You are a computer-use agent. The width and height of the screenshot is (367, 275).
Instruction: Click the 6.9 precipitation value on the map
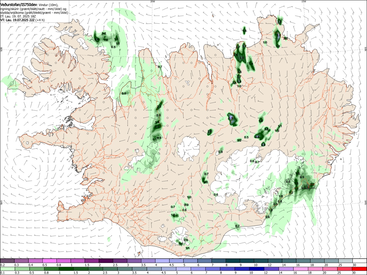tap(231, 118)
